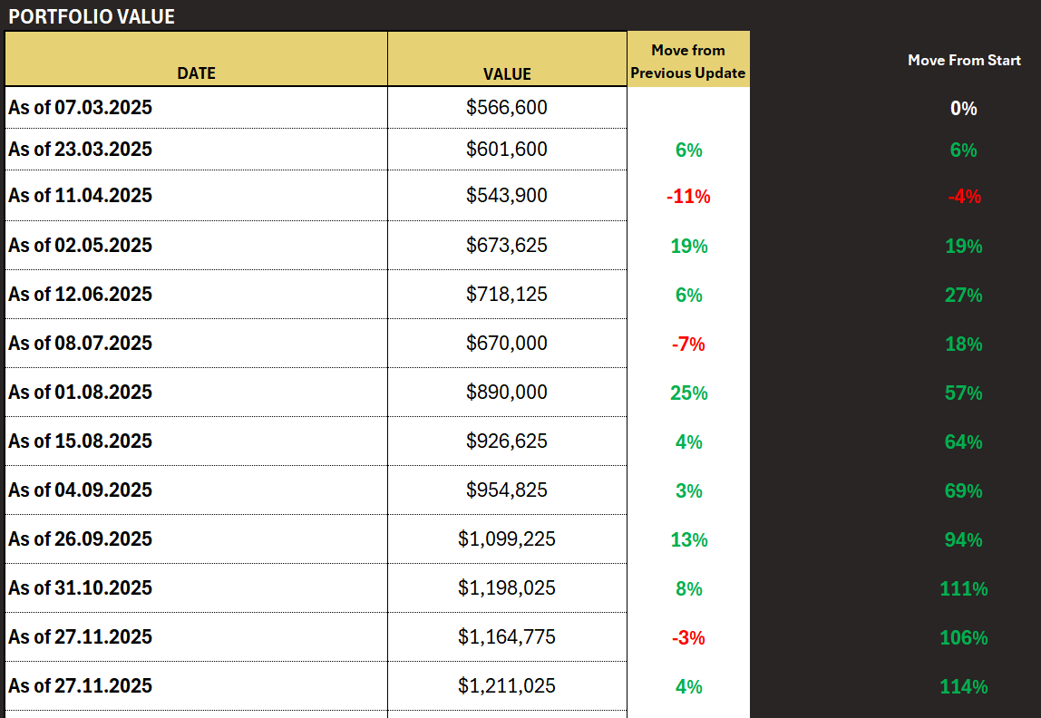
Task: Select the 114% Move From Start cell
Action: [964, 686]
